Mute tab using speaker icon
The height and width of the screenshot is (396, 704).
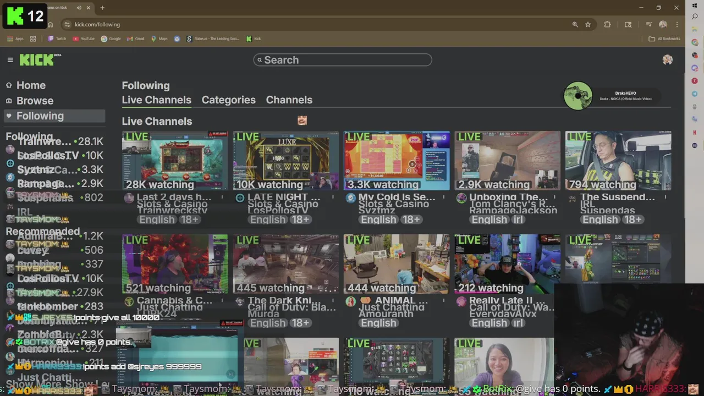coord(80,8)
